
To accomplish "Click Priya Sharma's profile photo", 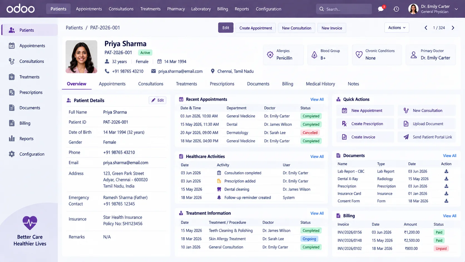I will (x=81, y=57).
